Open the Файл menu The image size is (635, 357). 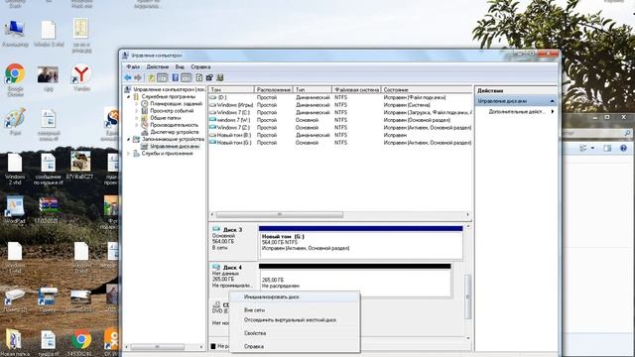coord(133,66)
